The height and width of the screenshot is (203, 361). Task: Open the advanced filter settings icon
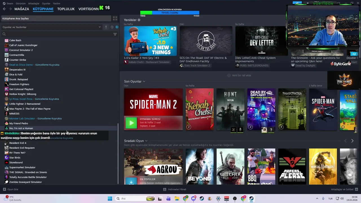coord(115,34)
